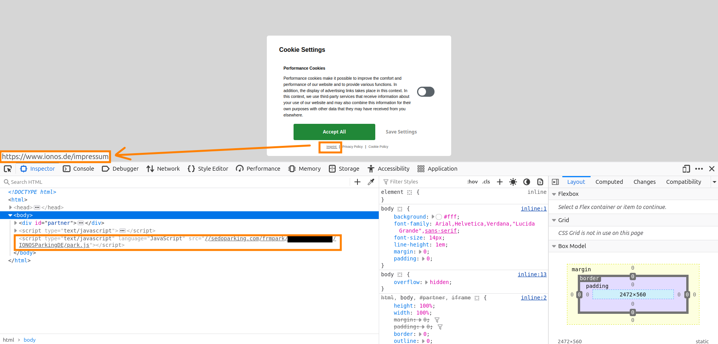The height and width of the screenshot is (344, 718).
Task: Click the element picker icon
Action: [8, 169]
